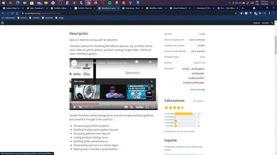Open the Chrome three-dot menu
277x155 pixels.
[274, 13]
